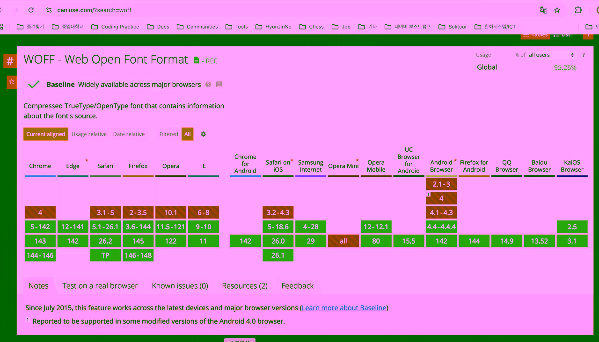Viewport: 599px width, 342px height.
Task: Open the Chrome extensions puzzle icon
Action: point(578,10)
